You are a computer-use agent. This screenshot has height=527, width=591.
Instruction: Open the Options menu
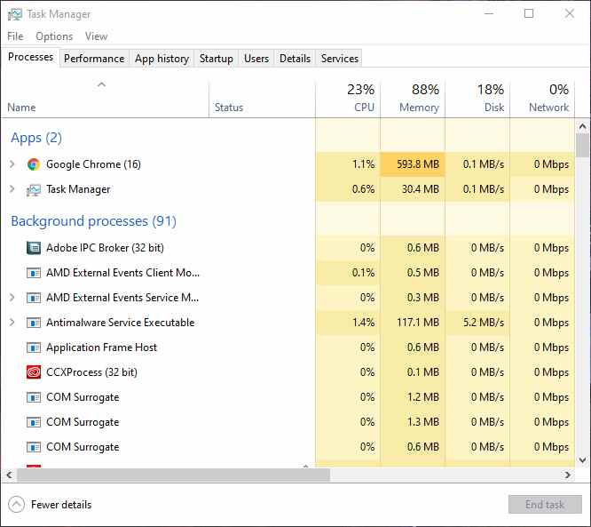pyautogui.click(x=54, y=36)
